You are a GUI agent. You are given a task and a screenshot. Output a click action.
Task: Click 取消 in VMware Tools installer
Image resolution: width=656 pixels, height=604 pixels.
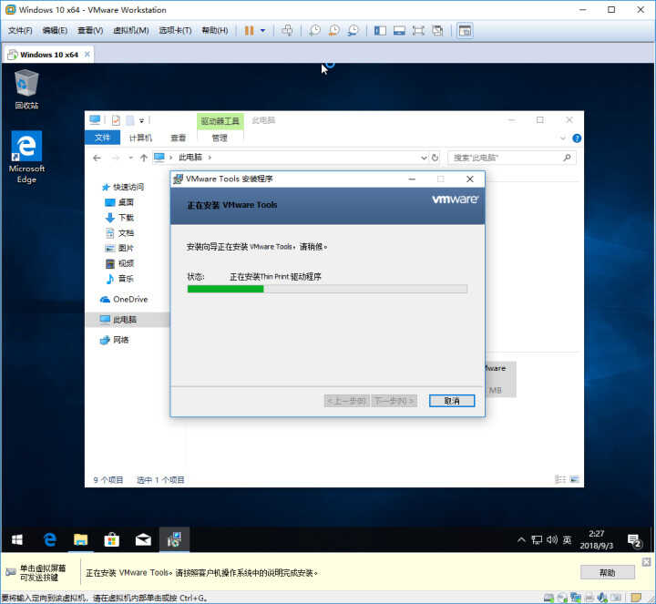click(452, 401)
